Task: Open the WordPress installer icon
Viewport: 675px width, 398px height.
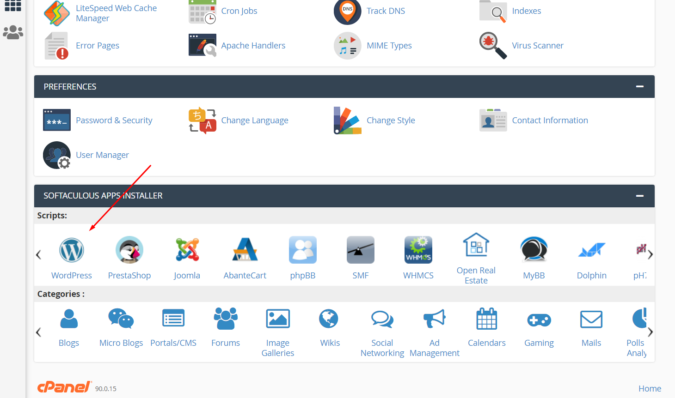Action: click(x=72, y=250)
